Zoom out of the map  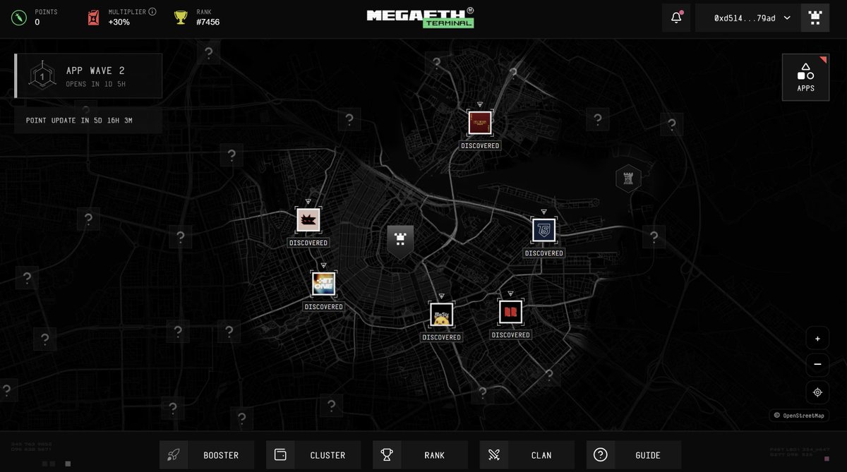coord(817,364)
